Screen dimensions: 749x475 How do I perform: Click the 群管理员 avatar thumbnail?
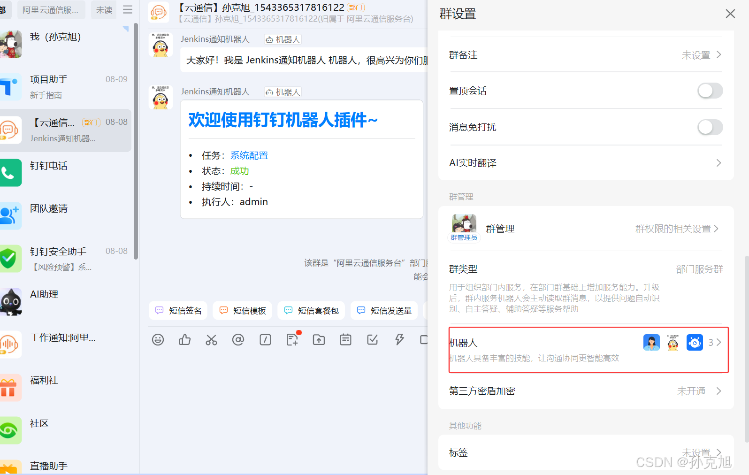(464, 228)
